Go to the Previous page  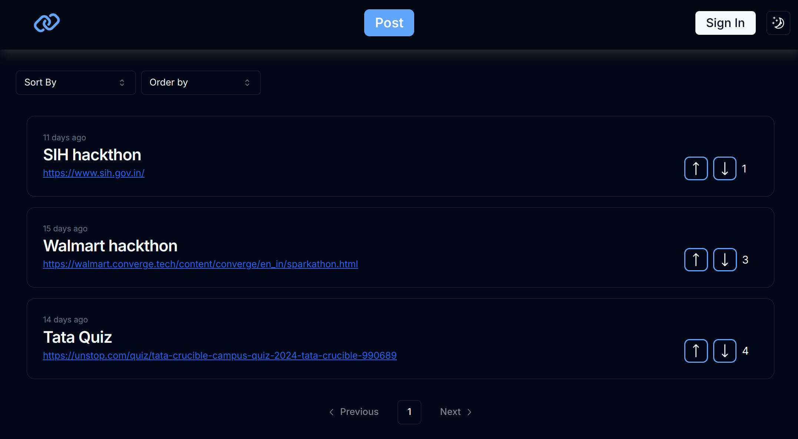[x=354, y=412]
